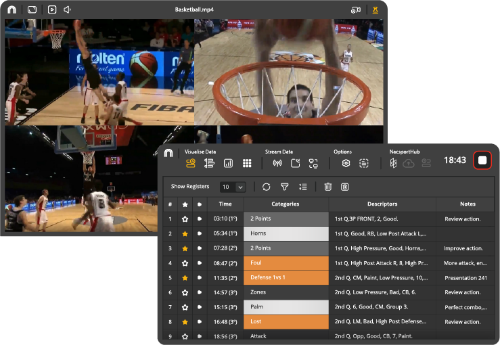Open the grid view in Visualise Data

point(247,163)
